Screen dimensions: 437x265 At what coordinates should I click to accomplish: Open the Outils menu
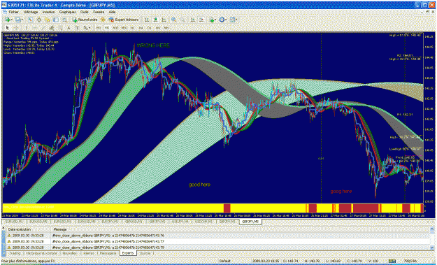pos(85,12)
